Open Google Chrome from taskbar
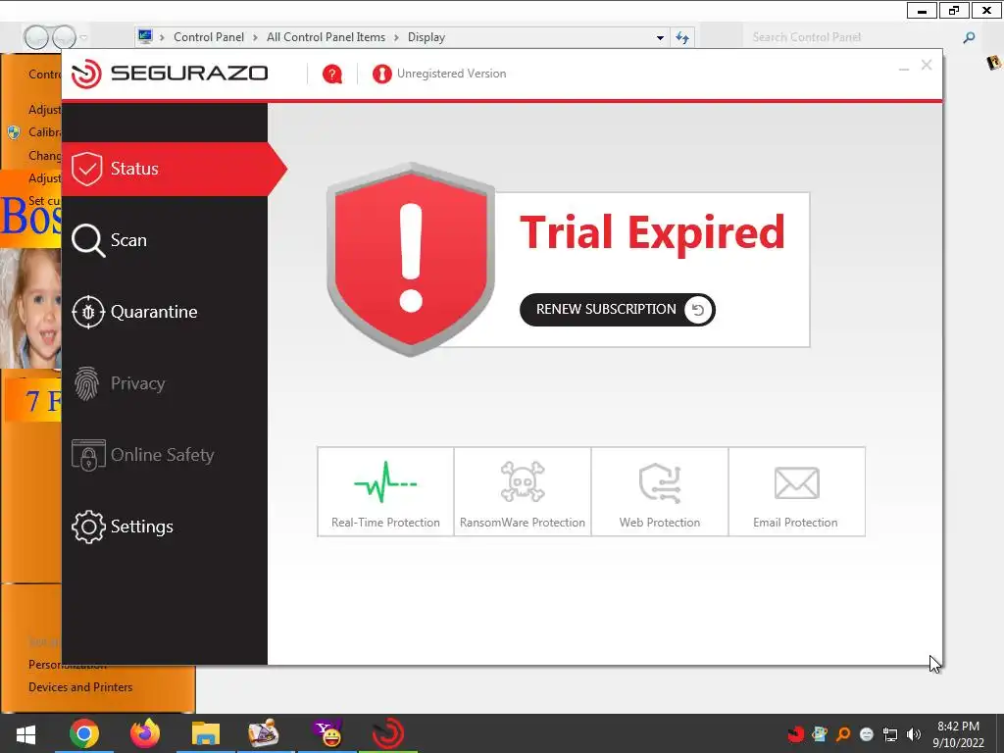1004x753 pixels. coord(84,733)
